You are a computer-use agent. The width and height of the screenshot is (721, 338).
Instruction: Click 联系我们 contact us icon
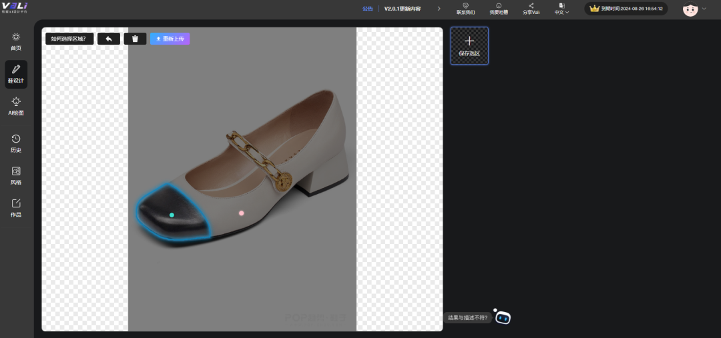click(x=465, y=8)
